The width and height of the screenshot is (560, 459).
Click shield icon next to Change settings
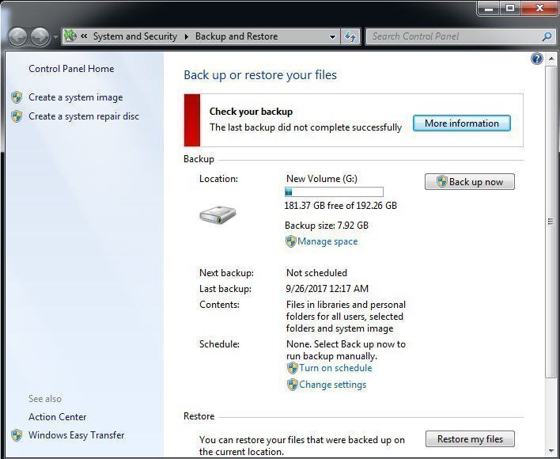(x=293, y=385)
